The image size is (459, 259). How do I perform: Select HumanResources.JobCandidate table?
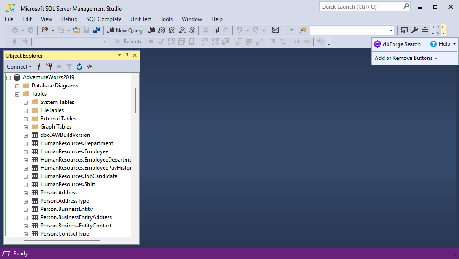[x=79, y=176]
